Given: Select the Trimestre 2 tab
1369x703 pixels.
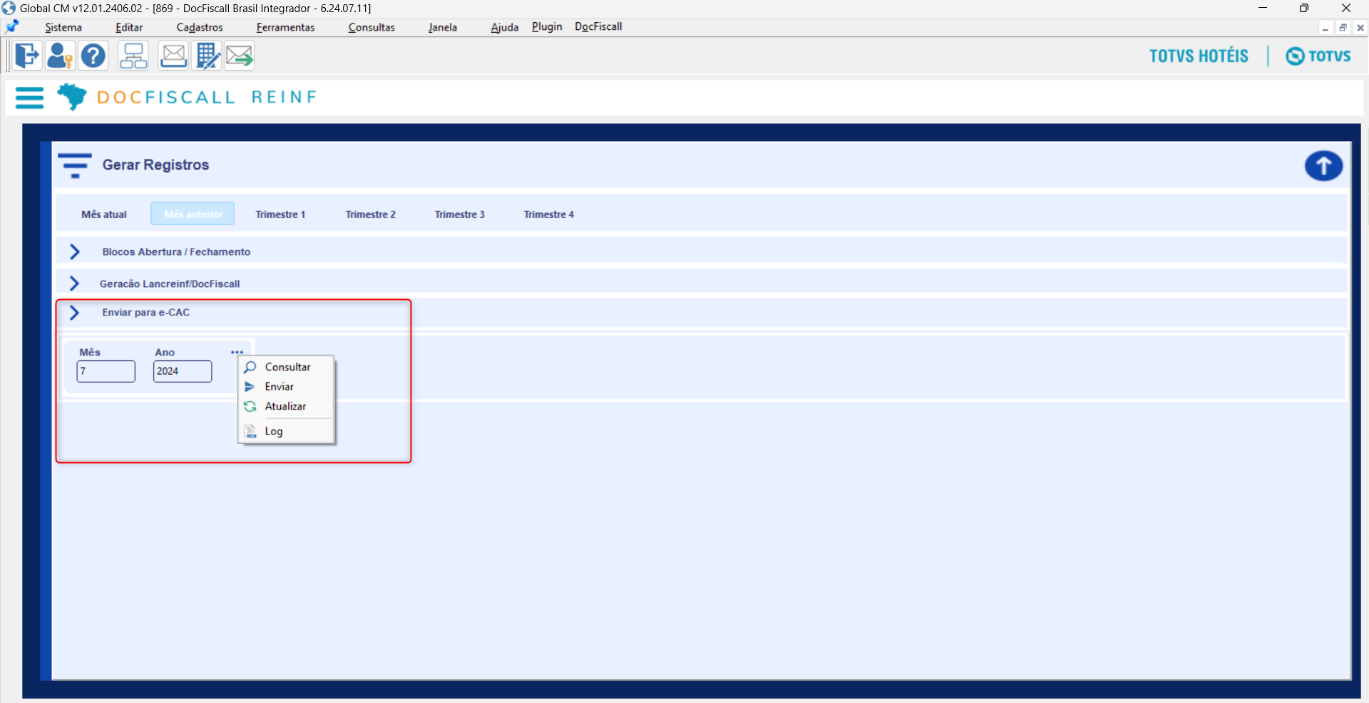Looking at the screenshot, I should coord(371,214).
